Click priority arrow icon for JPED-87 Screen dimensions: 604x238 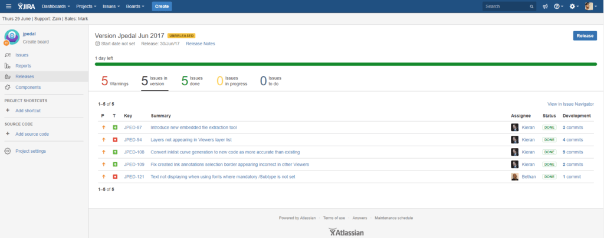point(104,128)
